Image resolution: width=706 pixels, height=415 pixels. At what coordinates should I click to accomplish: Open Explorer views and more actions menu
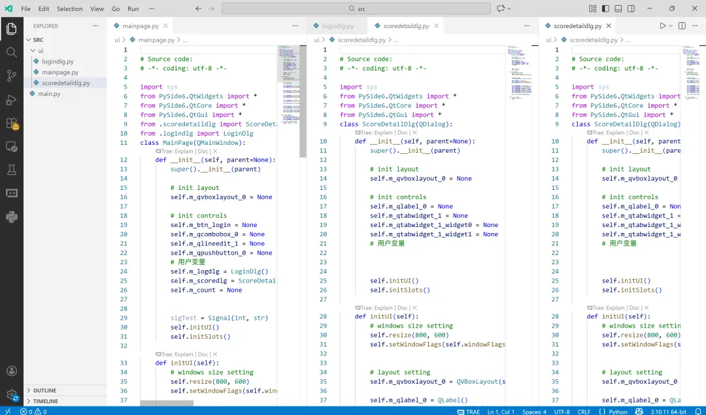click(x=95, y=25)
